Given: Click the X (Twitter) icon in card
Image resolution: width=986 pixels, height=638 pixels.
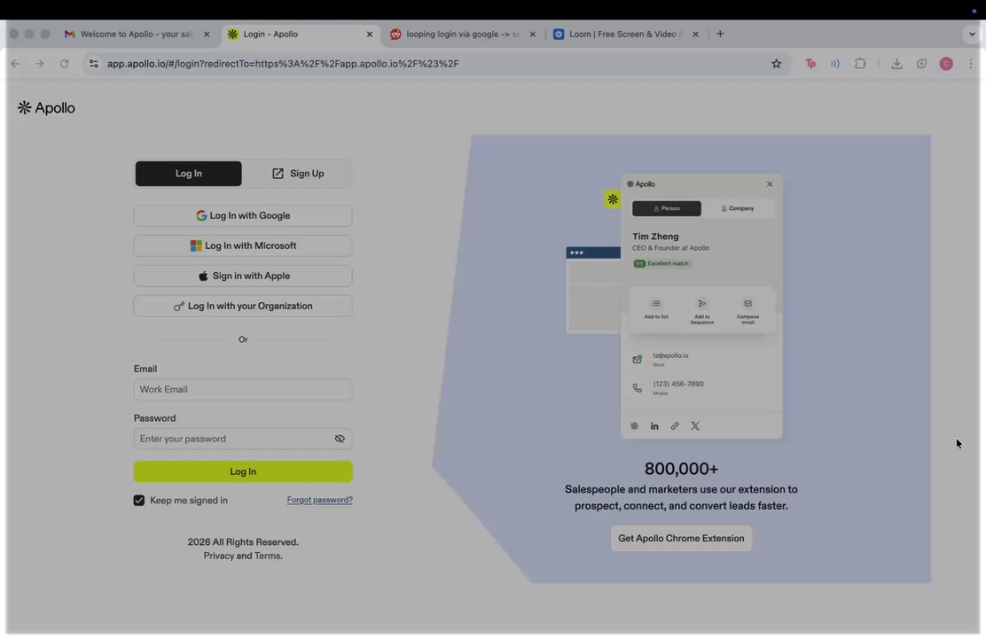Looking at the screenshot, I should 695,426.
